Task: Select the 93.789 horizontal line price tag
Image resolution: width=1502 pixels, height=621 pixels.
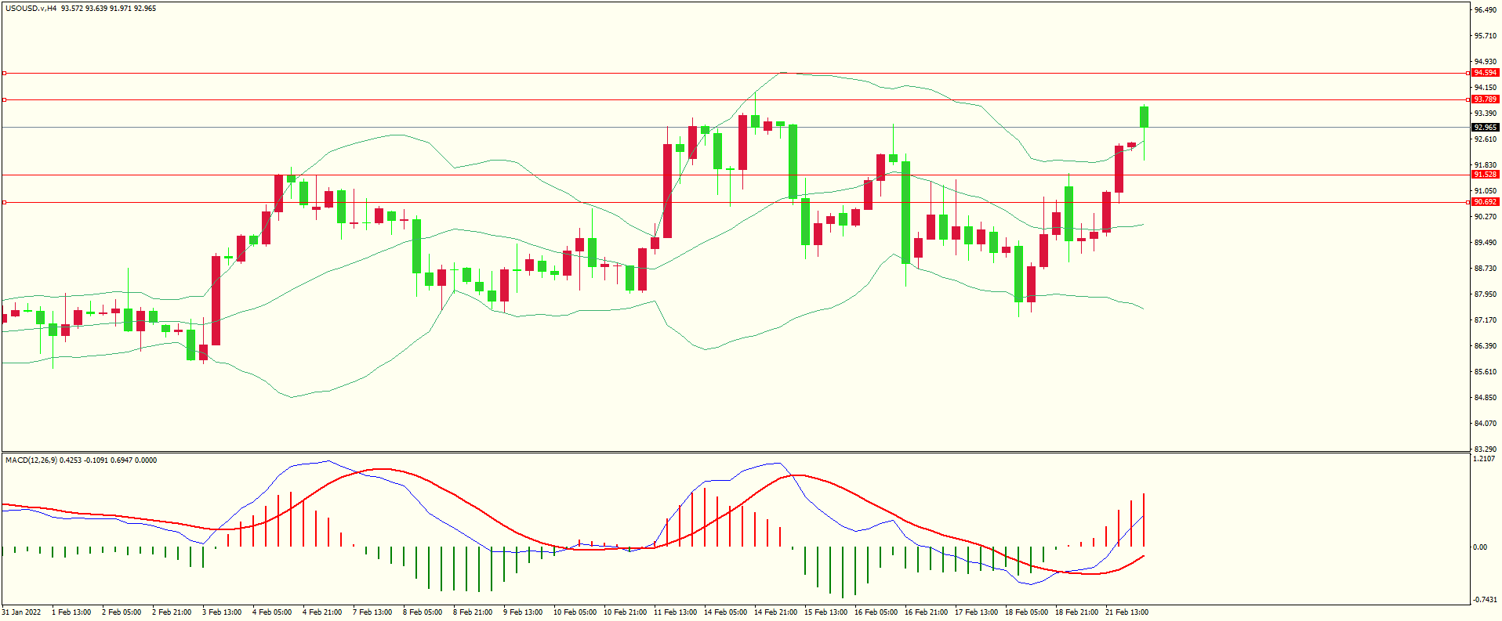Action: coord(1485,99)
